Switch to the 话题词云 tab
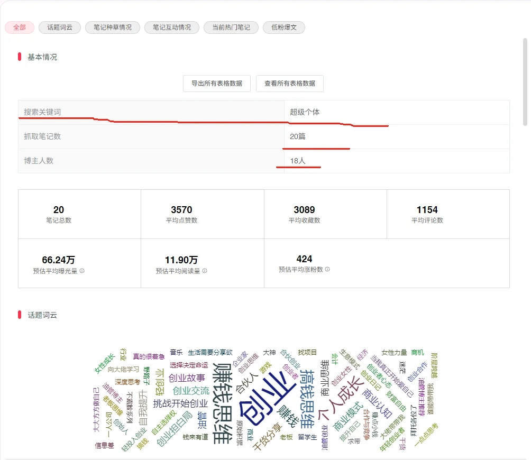Image resolution: width=531 pixels, height=460 pixels. 59,27
